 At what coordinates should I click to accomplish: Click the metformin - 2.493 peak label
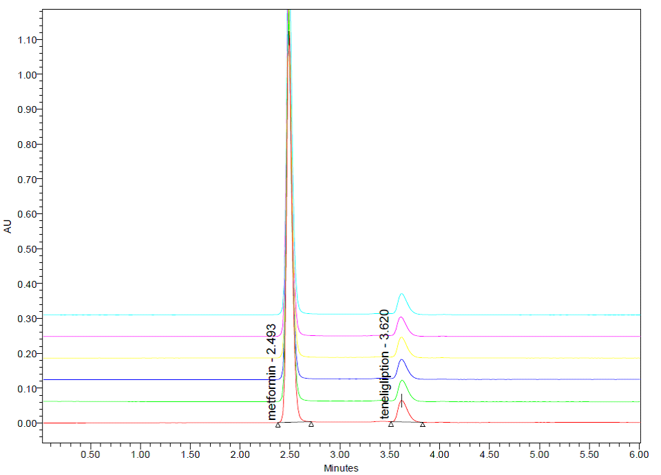pos(272,372)
